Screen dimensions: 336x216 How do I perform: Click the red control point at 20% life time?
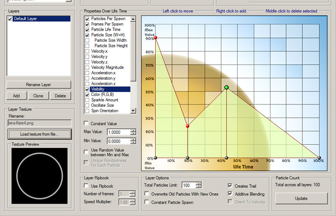[187, 126]
